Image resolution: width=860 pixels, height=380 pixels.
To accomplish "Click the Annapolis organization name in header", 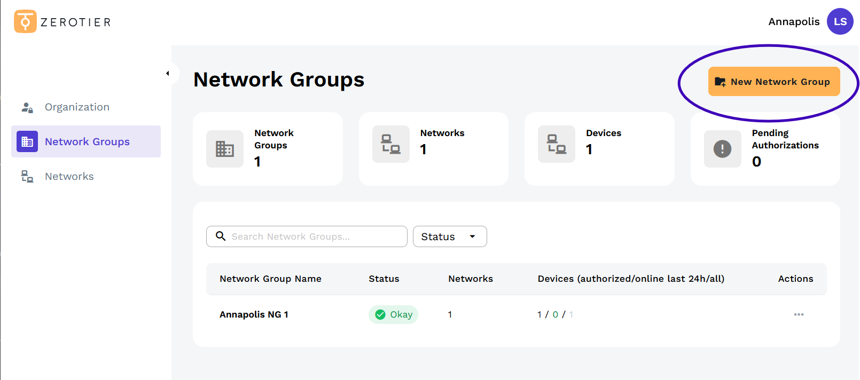I will pyautogui.click(x=794, y=21).
